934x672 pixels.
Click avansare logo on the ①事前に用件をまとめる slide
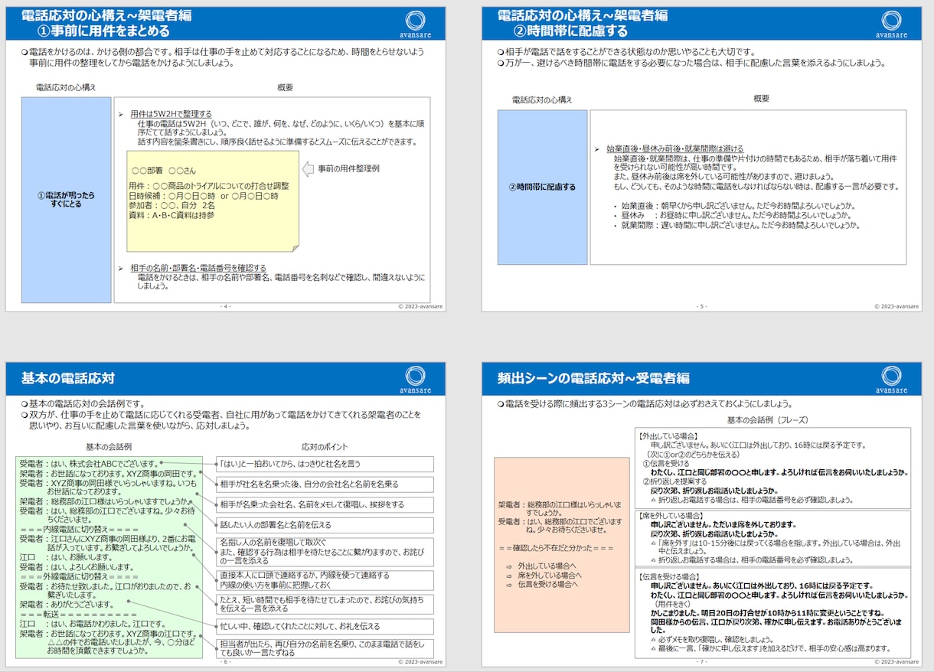point(415,24)
